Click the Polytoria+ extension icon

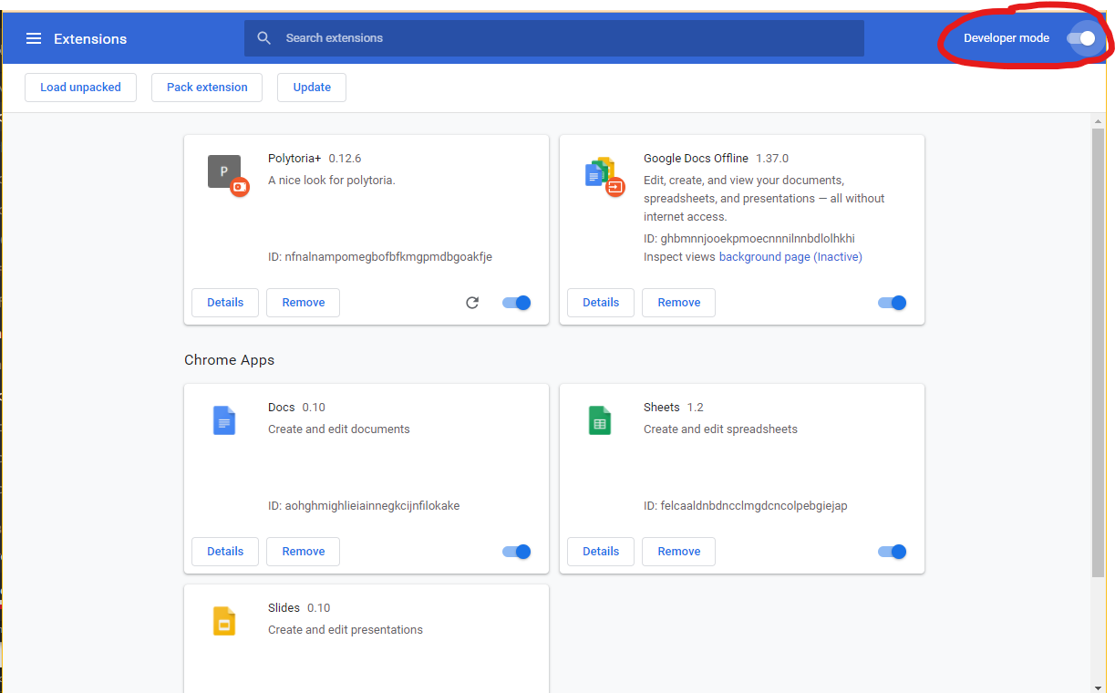pos(224,171)
